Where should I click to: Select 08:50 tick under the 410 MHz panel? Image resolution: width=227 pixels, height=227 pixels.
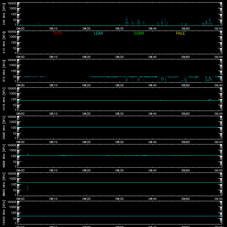[186, 57]
